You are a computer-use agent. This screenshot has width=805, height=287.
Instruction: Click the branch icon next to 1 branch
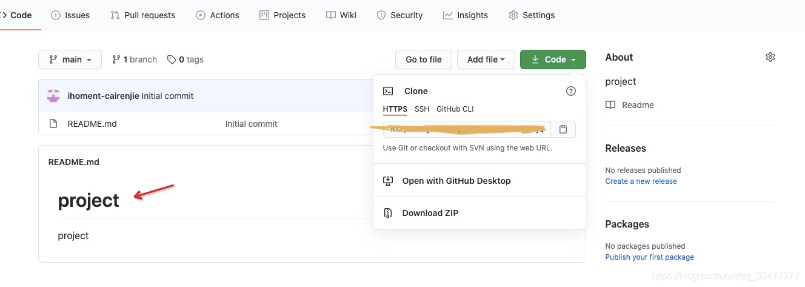pos(116,59)
